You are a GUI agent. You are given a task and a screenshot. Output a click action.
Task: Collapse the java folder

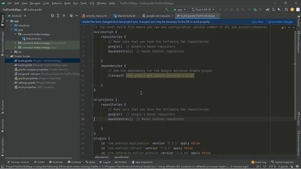[x=11, y=30]
